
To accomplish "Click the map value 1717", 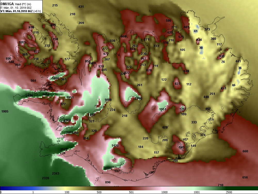I will click(x=183, y=109).
